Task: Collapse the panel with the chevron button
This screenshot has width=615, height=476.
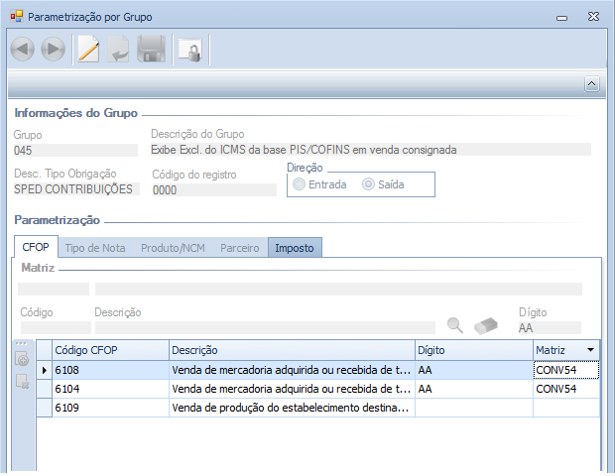Action: pos(591,84)
